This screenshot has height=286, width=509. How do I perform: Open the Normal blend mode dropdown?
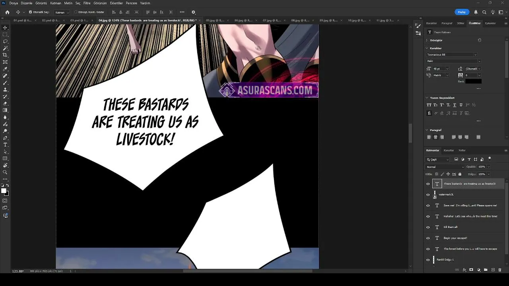[x=445, y=167]
